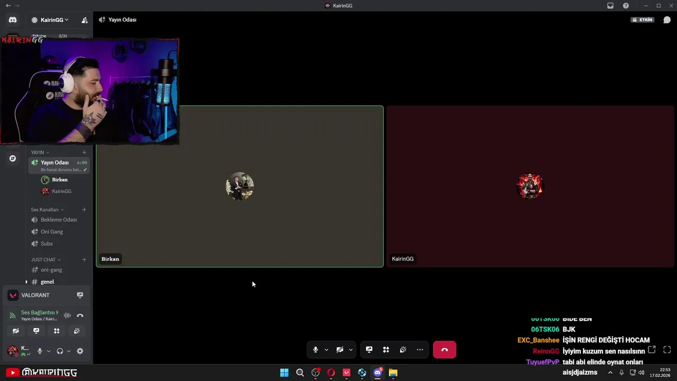The image size is (677, 381).
Task: Turn on camera in the call control bar
Action: click(340, 350)
